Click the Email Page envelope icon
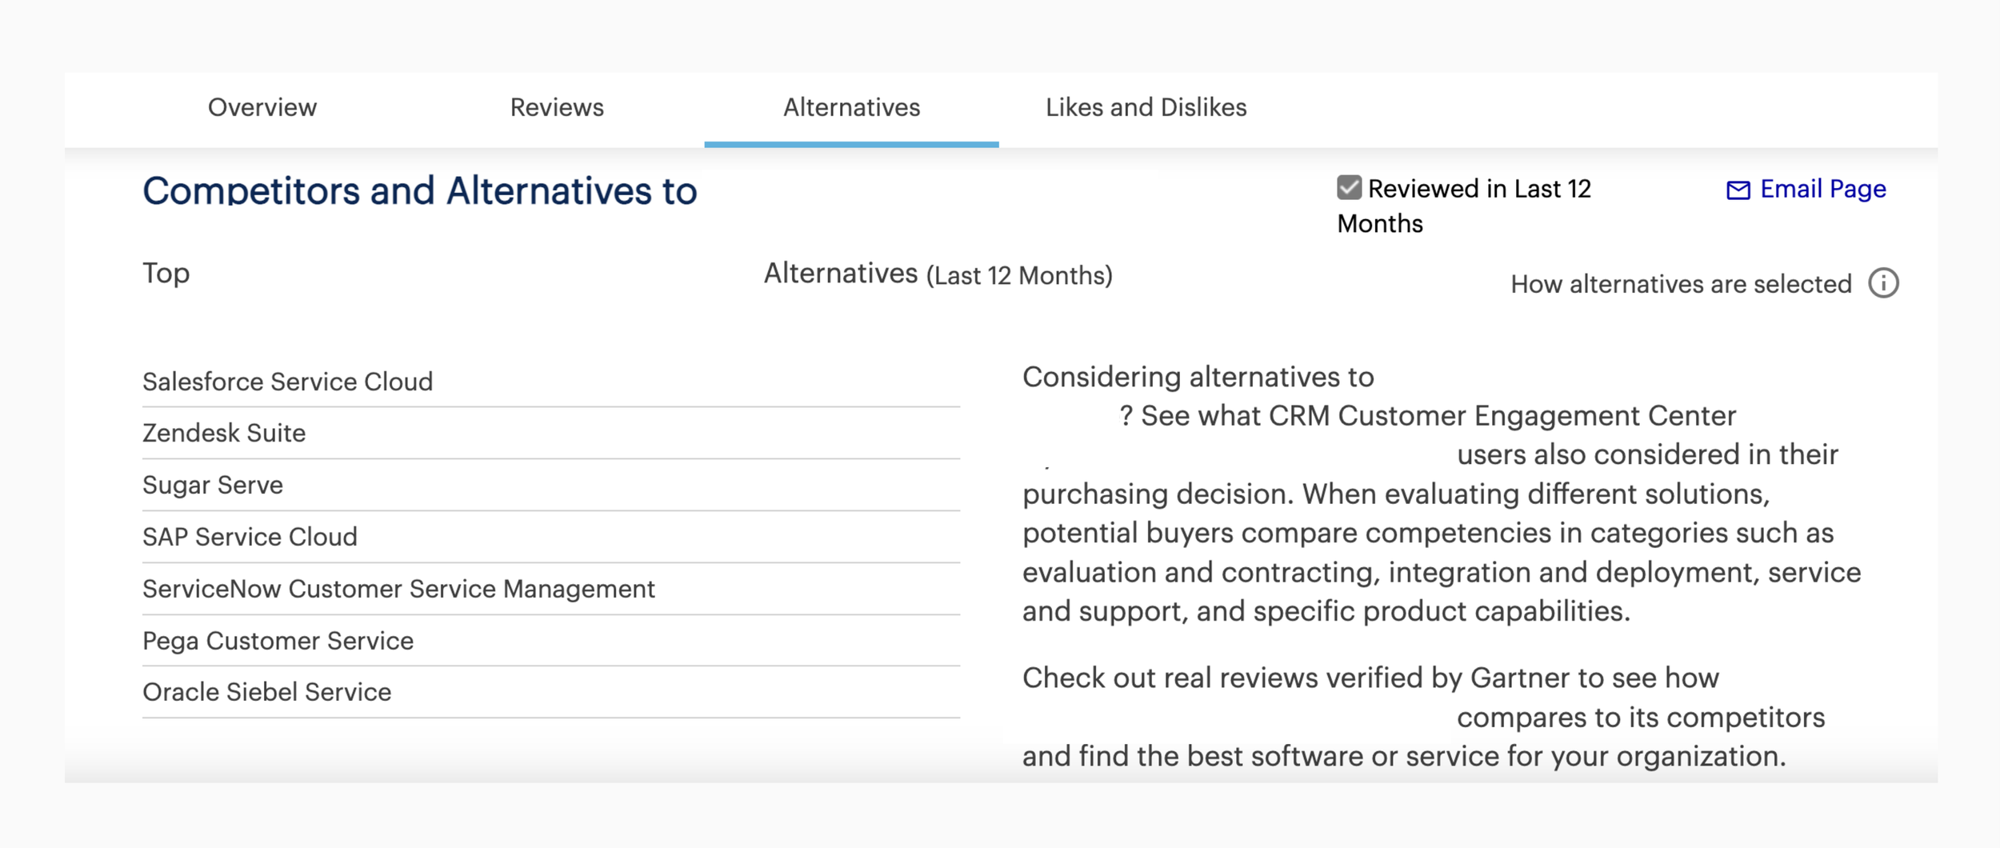 1738,190
